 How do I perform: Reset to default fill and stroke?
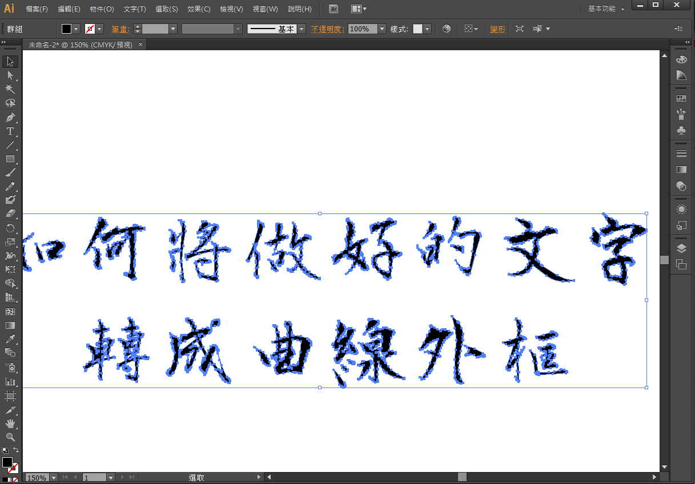coord(5,450)
